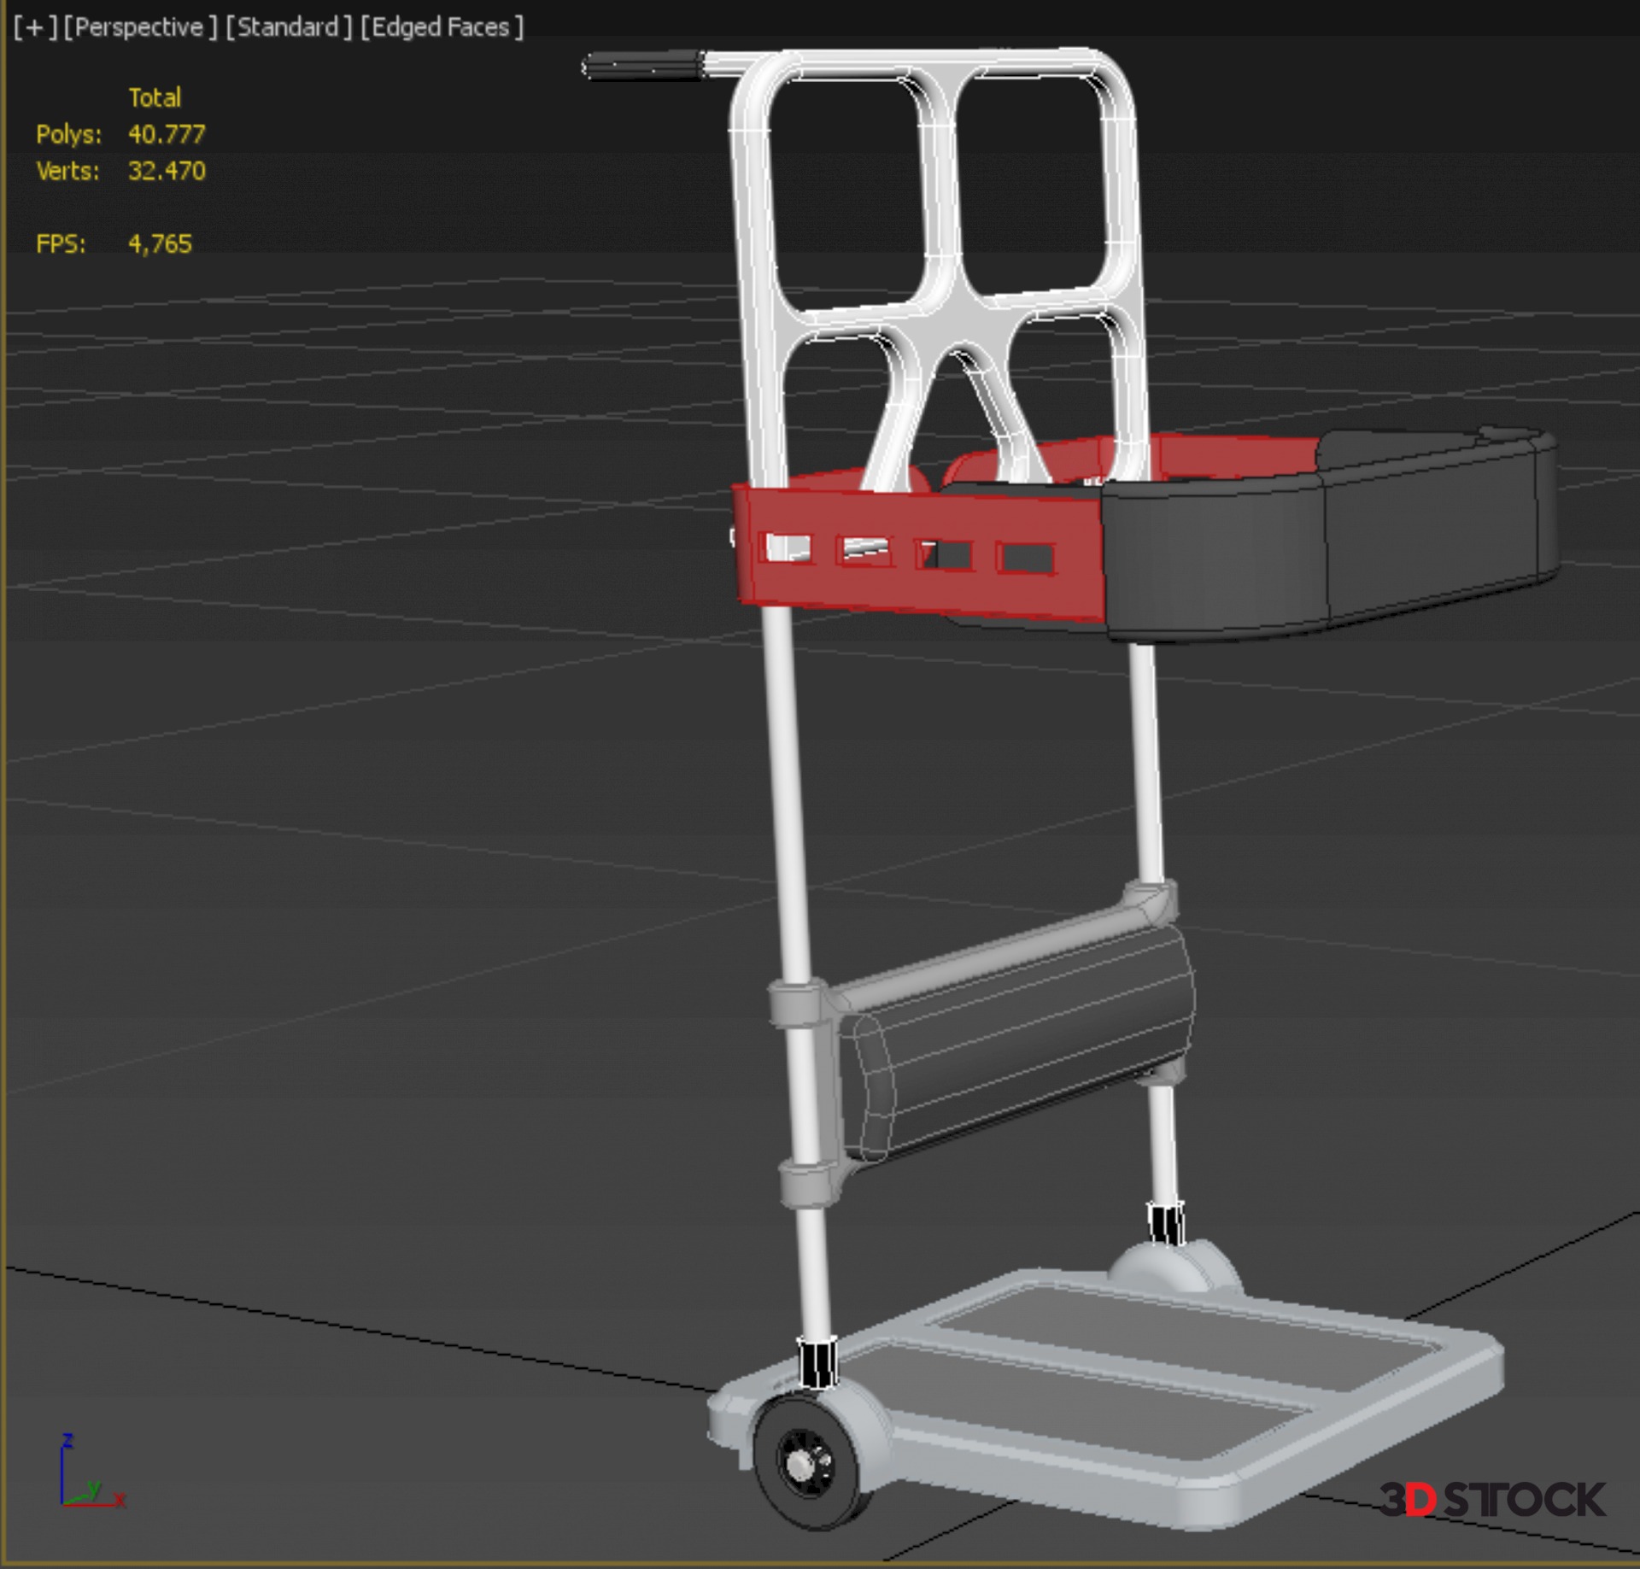Click the striped coupler above the wheel
The height and width of the screenshot is (1569, 1640).
[x=817, y=1363]
